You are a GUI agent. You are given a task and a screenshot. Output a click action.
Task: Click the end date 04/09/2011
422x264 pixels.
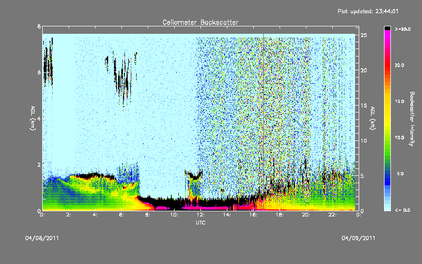tap(358, 238)
